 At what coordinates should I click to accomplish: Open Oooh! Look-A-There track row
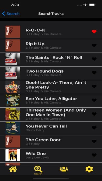coord(51,87)
